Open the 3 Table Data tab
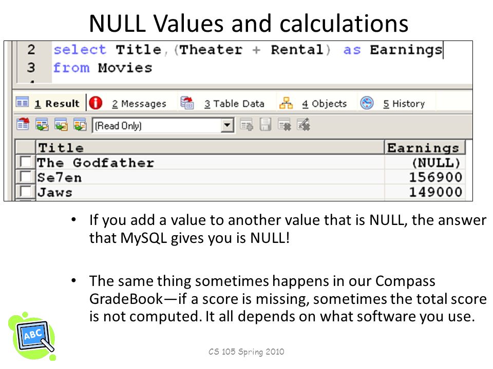 [234, 104]
